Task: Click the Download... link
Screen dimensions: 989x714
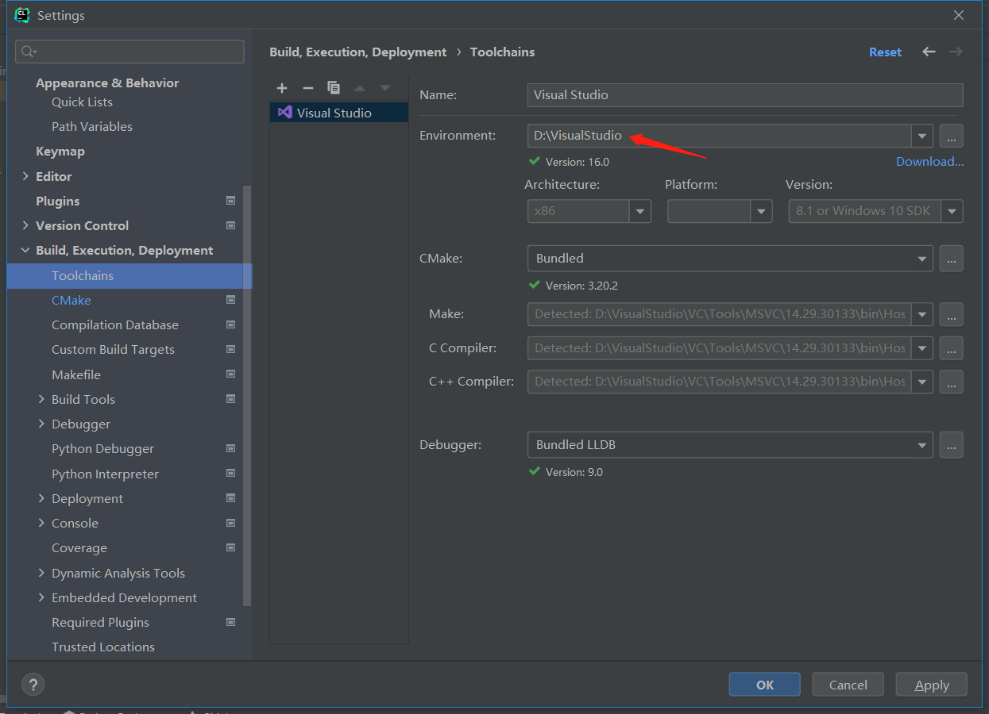Action: point(930,161)
